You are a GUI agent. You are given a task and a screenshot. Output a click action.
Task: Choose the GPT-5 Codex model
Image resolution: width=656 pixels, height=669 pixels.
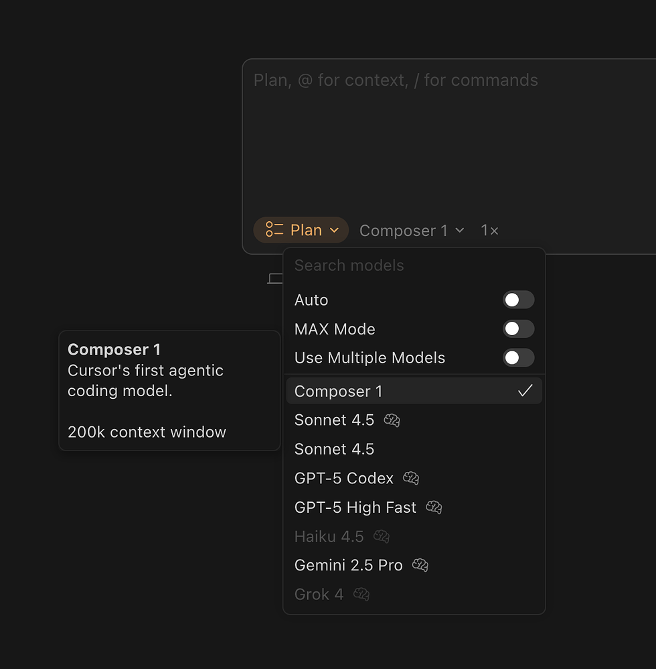pos(414,478)
